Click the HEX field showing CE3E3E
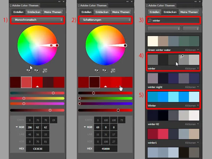The height and width of the screenshot is (159, 212). pos(38,149)
